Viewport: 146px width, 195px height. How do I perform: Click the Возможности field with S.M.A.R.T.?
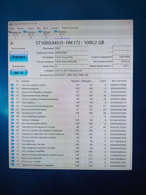point(93,75)
